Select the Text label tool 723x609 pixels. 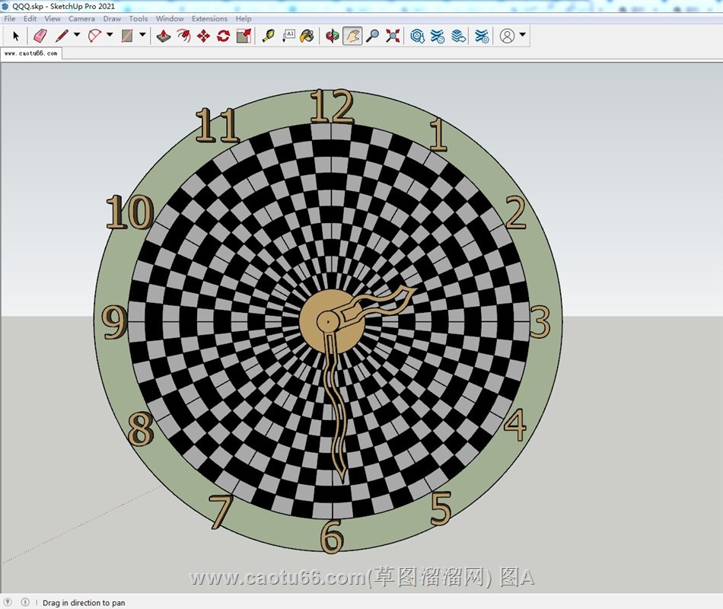click(288, 36)
